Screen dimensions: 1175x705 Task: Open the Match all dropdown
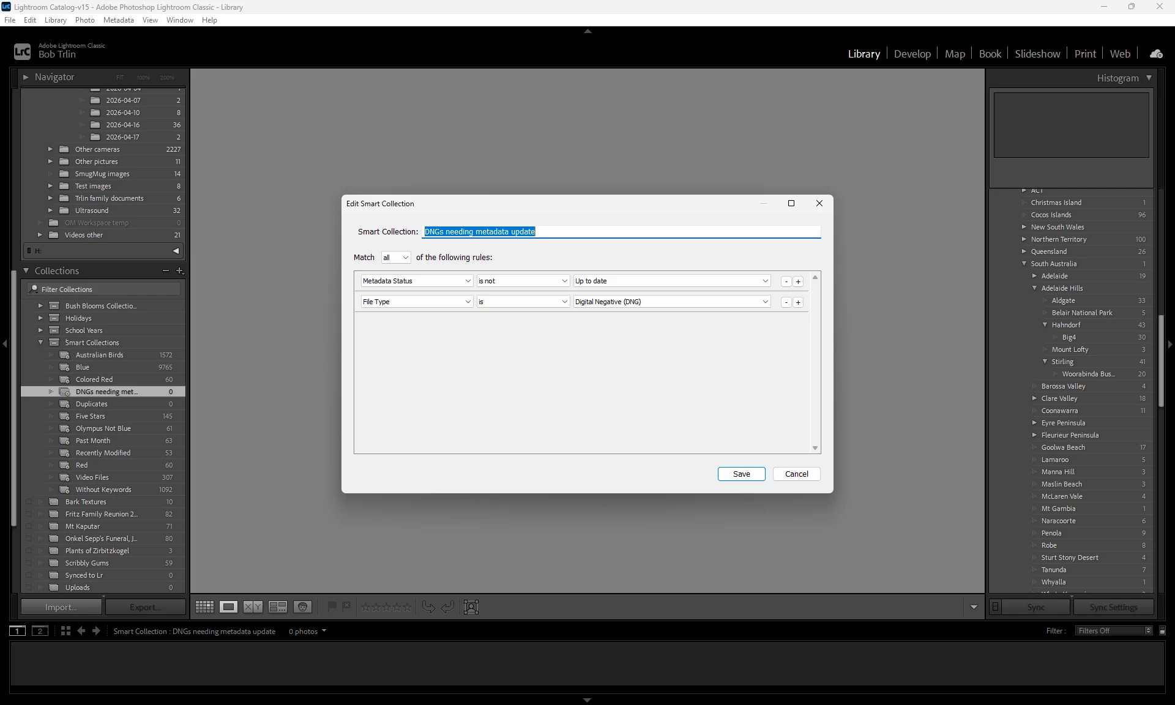click(395, 258)
